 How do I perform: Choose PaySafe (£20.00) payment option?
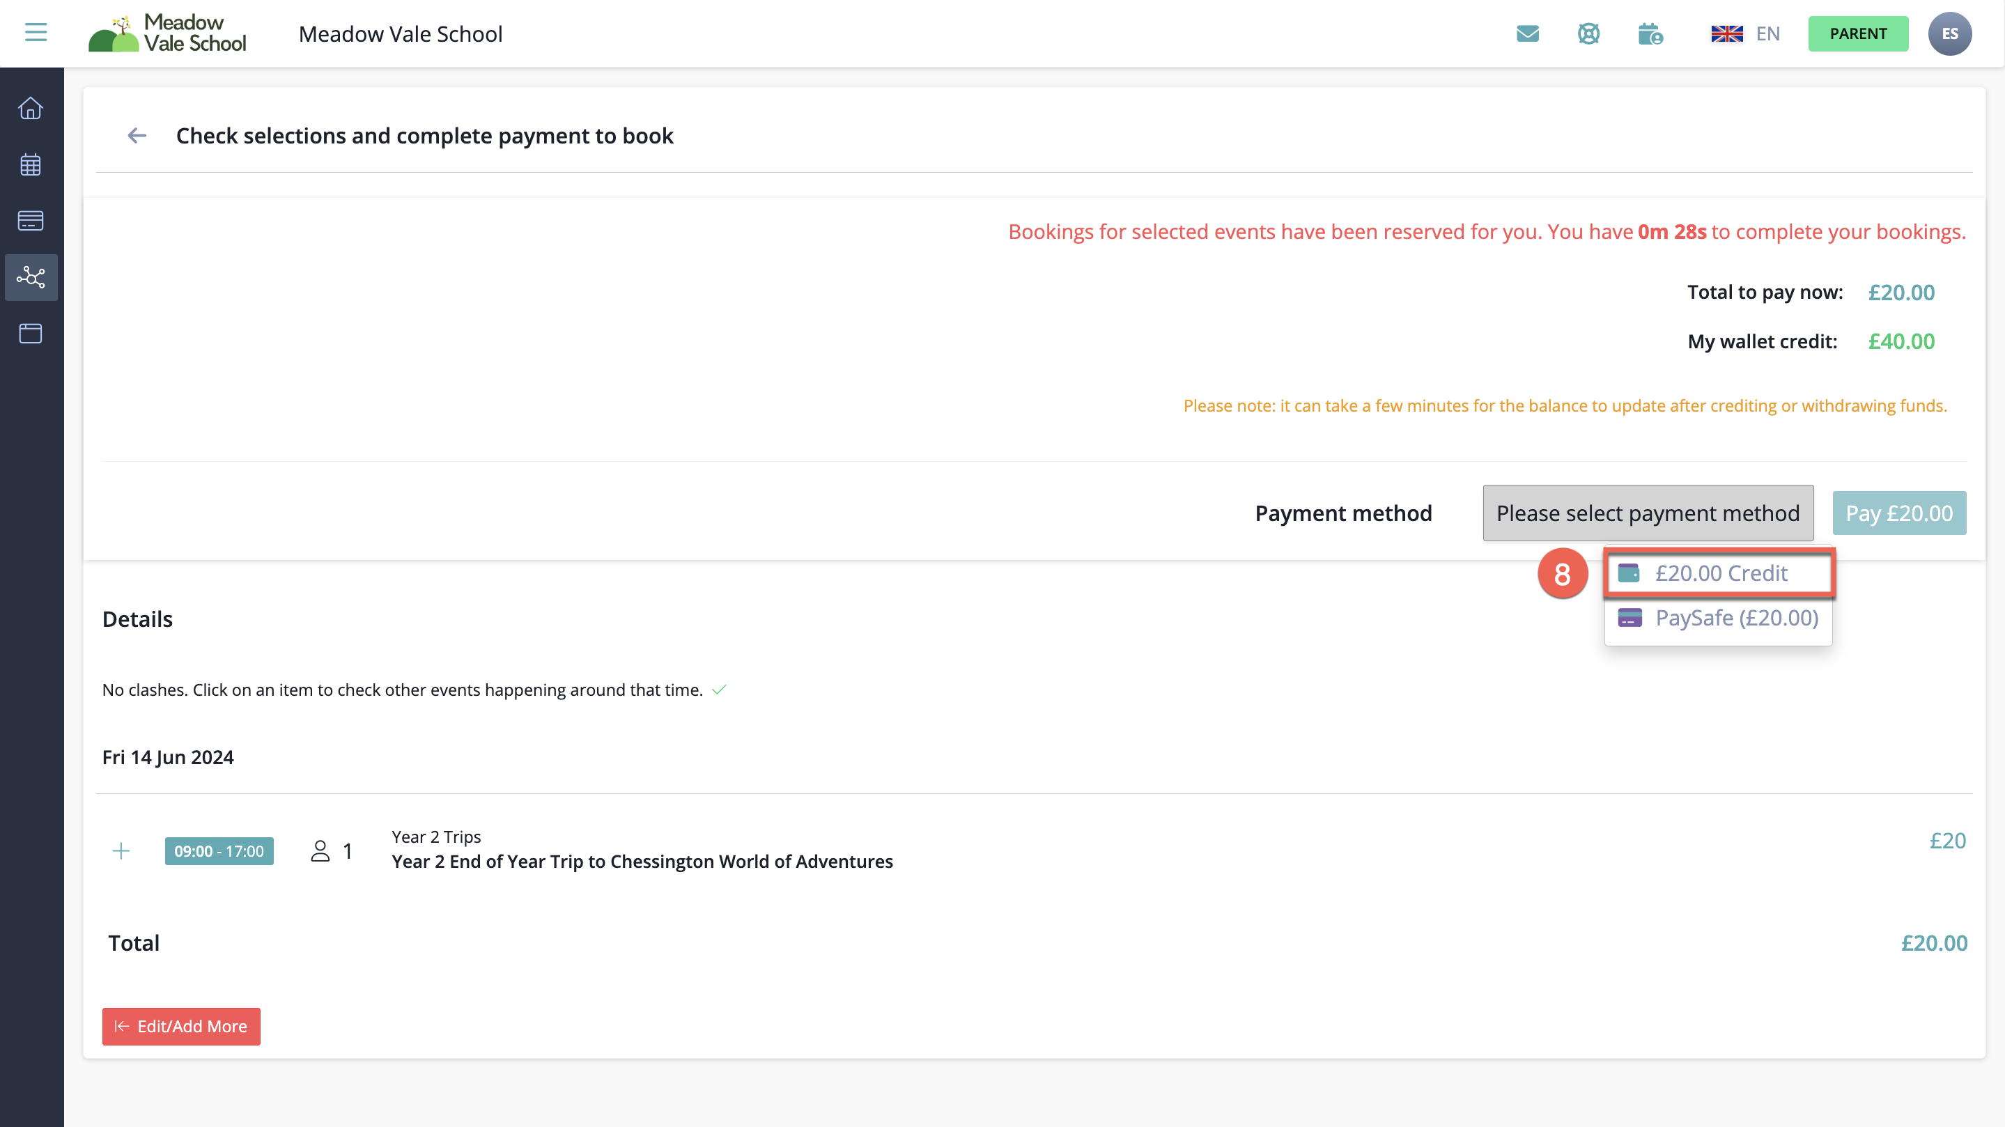(1719, 618)
